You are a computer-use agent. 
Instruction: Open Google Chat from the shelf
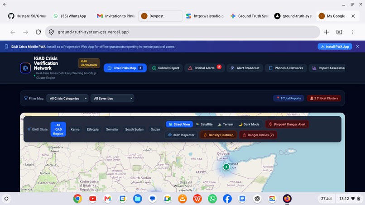point(153,199)
